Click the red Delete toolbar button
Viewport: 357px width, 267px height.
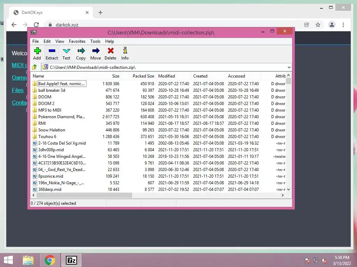(111, 54)
